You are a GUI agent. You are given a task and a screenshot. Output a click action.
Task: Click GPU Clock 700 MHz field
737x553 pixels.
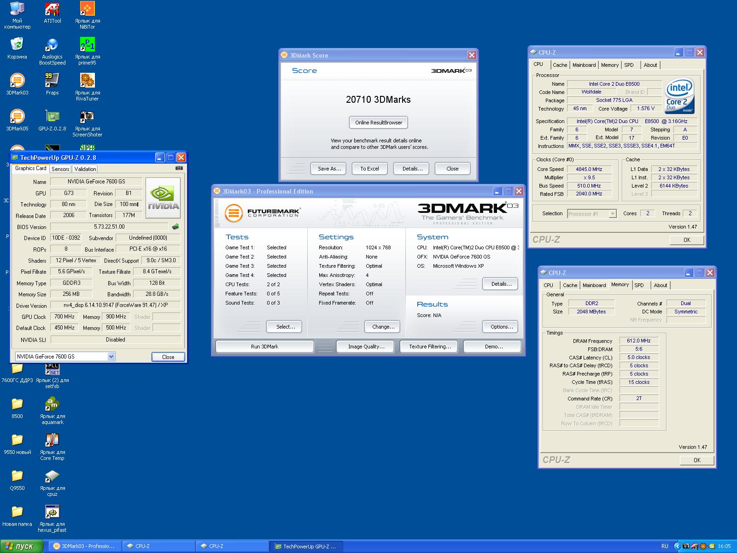(64, 317)
